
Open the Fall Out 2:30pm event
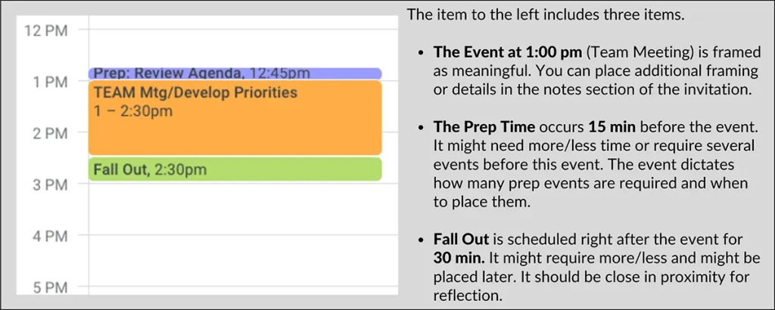click(x=235, y=169)
